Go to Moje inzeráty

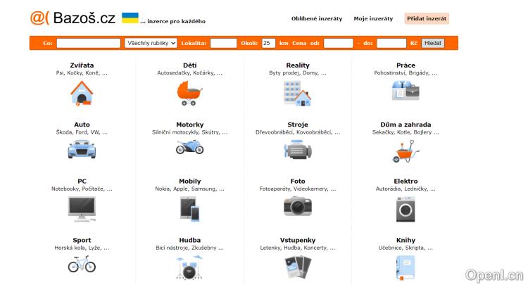click(x=373, y=19)
